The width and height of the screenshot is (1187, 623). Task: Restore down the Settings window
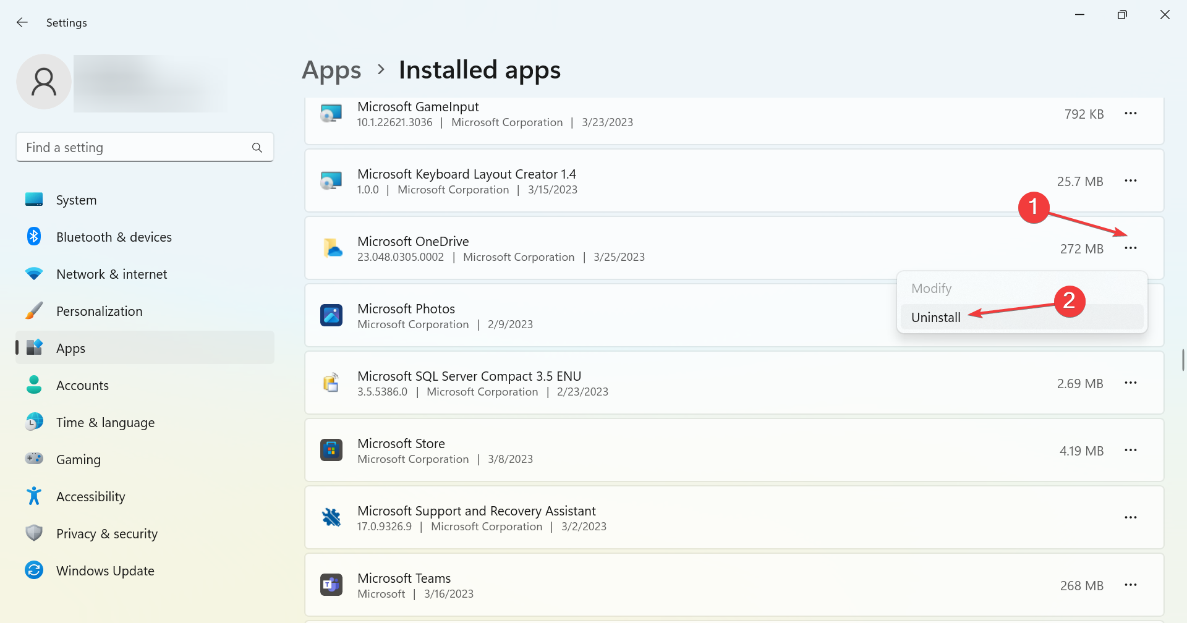[1122, 15]
